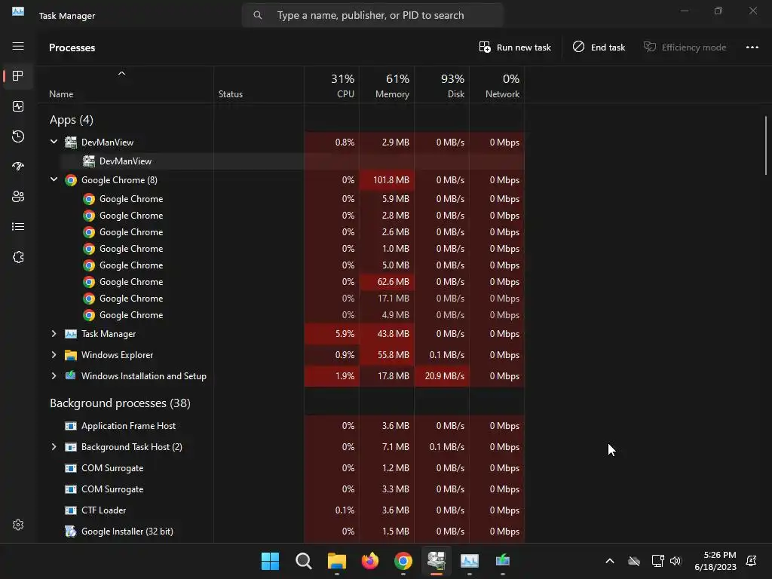The height and width of the screenshot is (579, 772).
Task: Open the three-dots more options menu
Action: 752,47
